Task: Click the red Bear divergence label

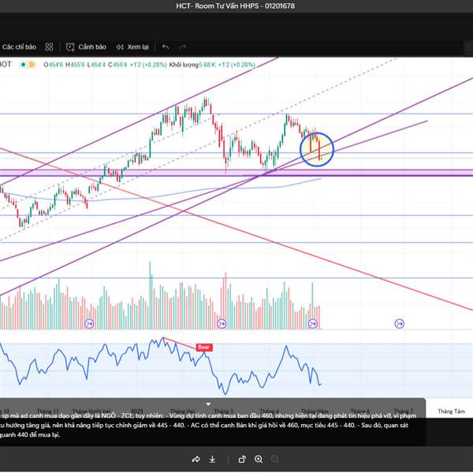Action: (204, 347)
